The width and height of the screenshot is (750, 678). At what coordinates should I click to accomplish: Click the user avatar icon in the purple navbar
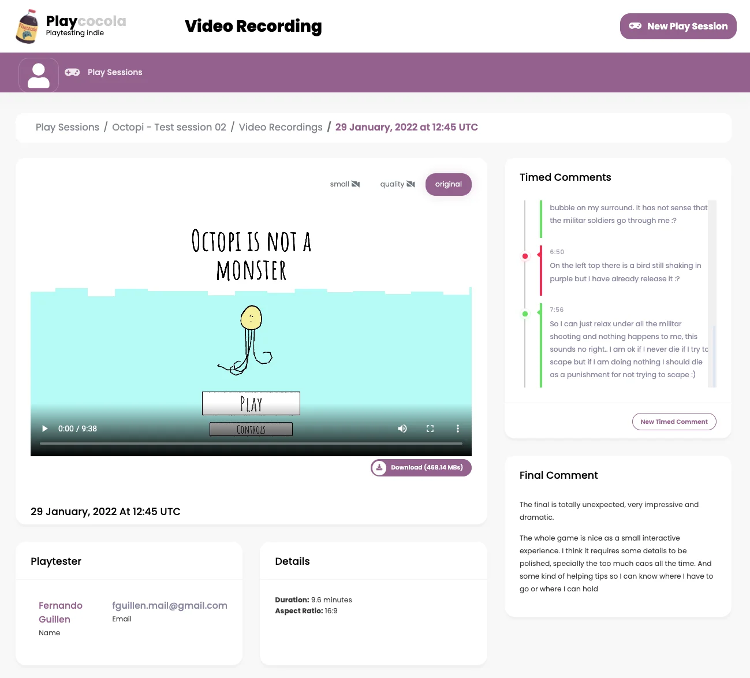(38, 74)
